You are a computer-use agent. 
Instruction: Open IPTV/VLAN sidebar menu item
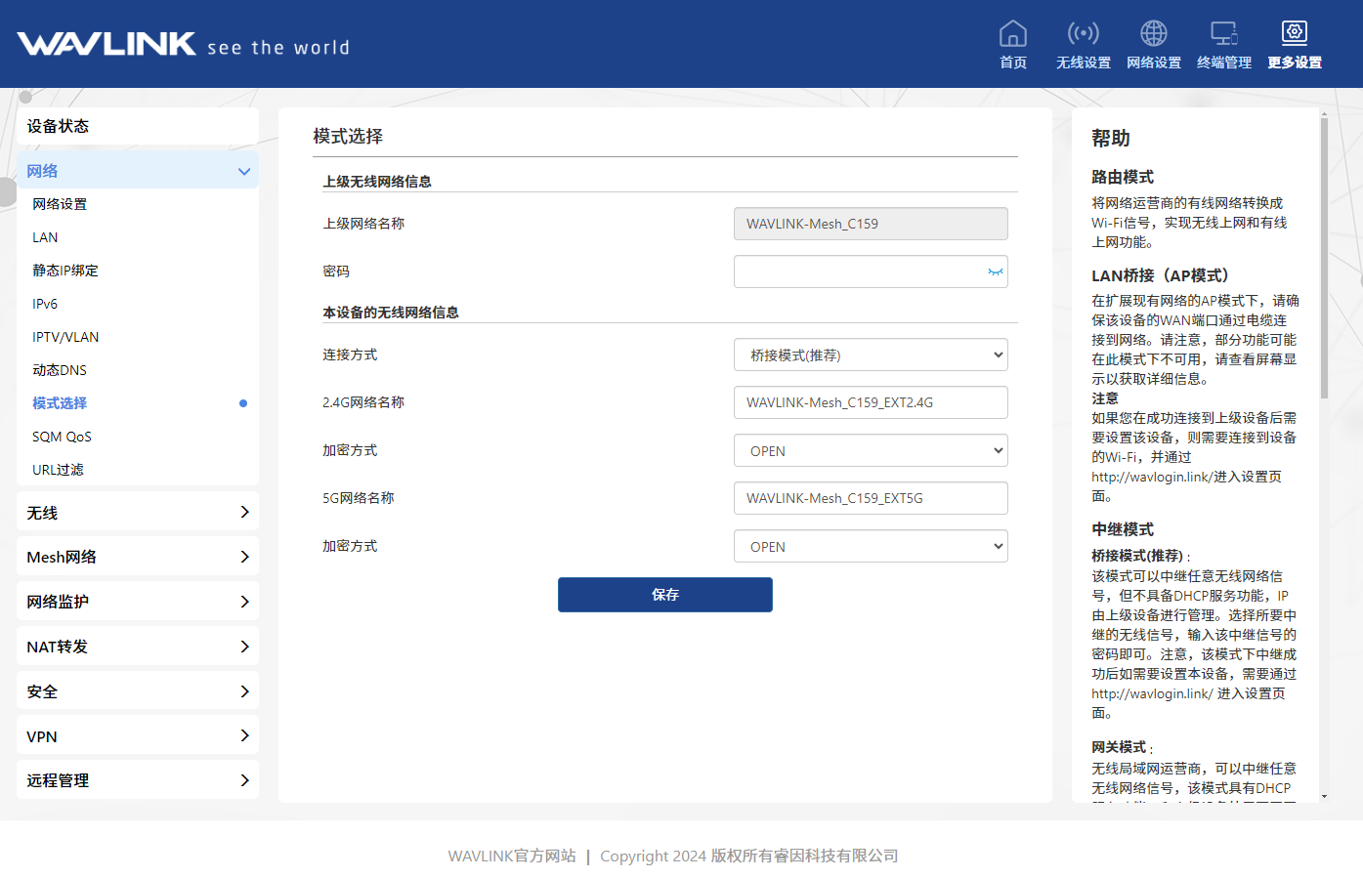point(65,337)
